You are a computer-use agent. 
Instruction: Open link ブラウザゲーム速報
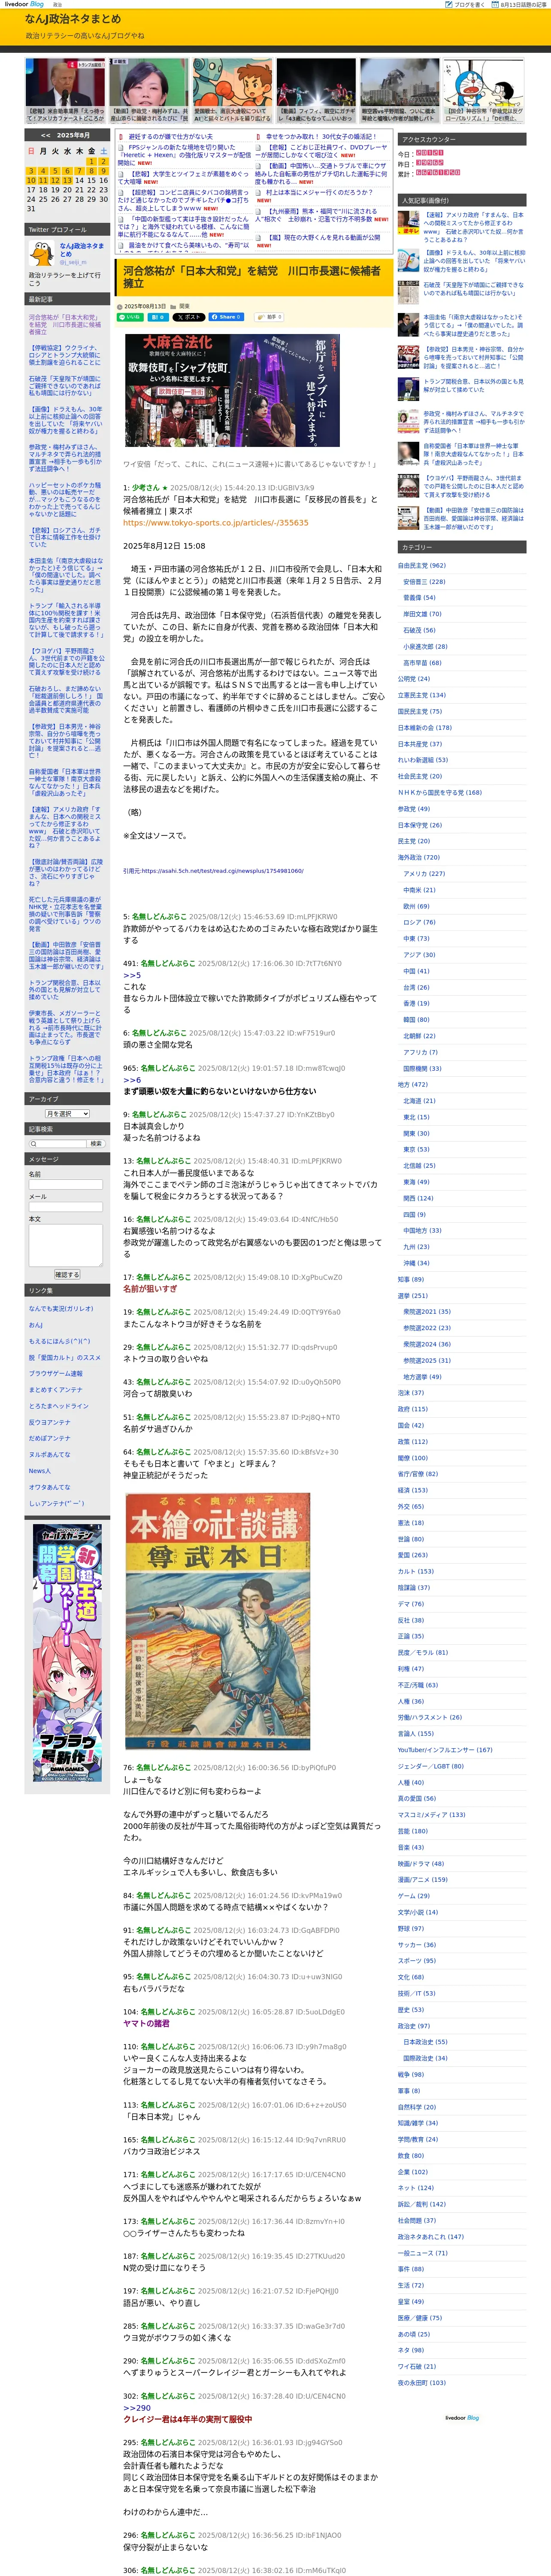[56, 1374]
